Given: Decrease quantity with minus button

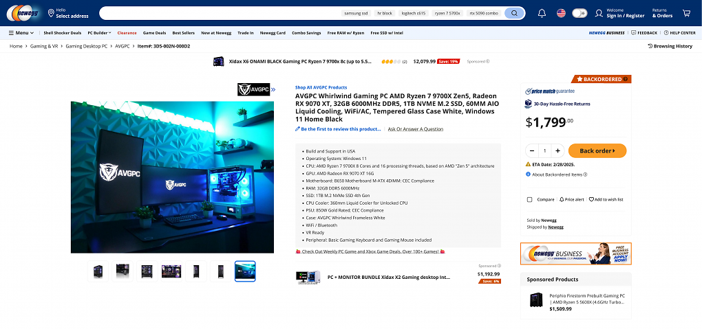Looking at the screenshot, I should coord(532,150).
